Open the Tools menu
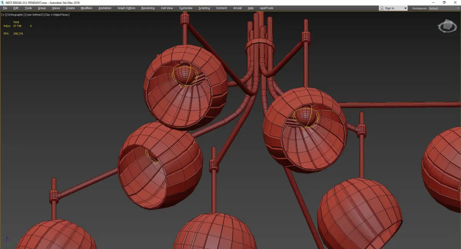 click(28, 8)
